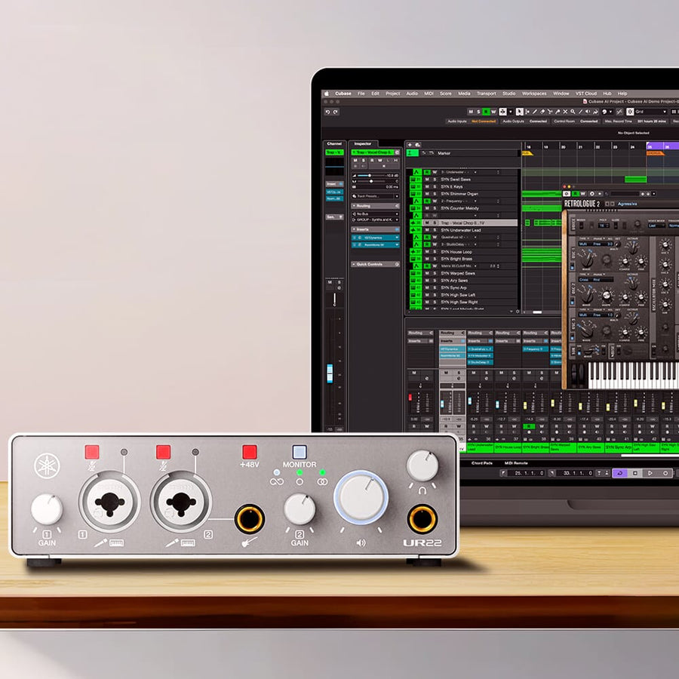
Task: Click the instrument icon on SYN E Keys track
Action: tap(413, 186)
